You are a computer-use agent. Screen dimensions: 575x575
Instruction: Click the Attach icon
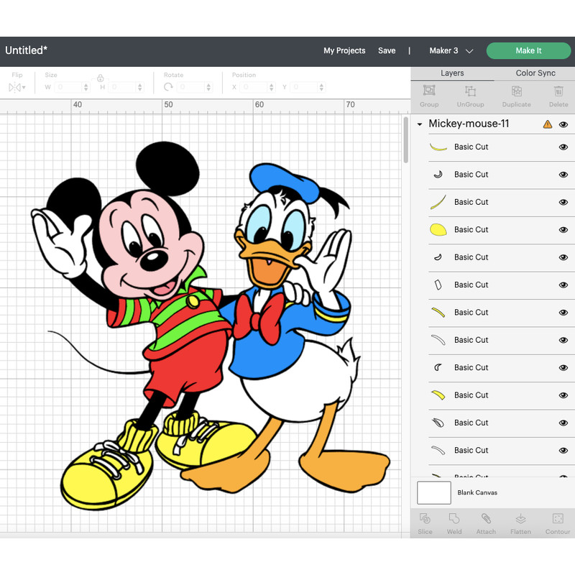(486, 523)
